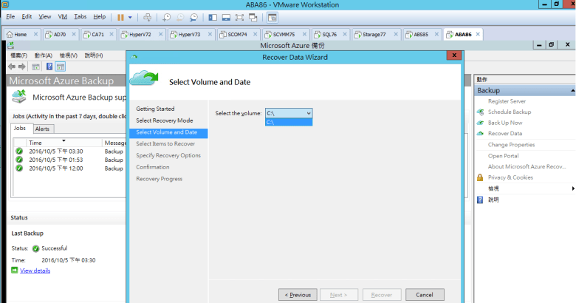Screen dimensions: 576x303
Task: Open the snapshot manager icon
Action: [x=193, y=16]
